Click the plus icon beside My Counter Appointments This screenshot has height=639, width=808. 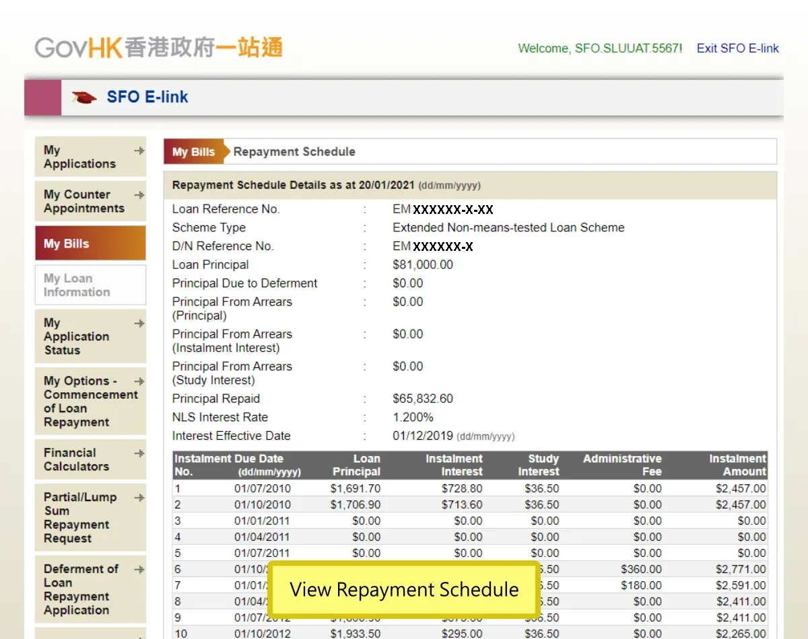tap(139, 194)
